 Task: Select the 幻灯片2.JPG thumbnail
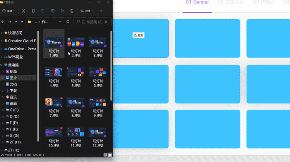pos(76,43)
